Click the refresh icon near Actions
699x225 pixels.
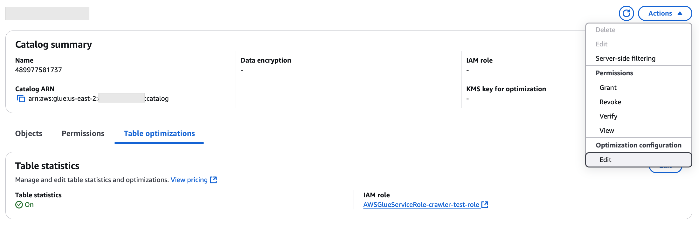tap(626, 13)
